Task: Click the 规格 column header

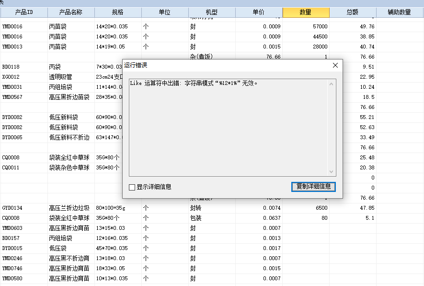Action: click(x=118, y=12)
